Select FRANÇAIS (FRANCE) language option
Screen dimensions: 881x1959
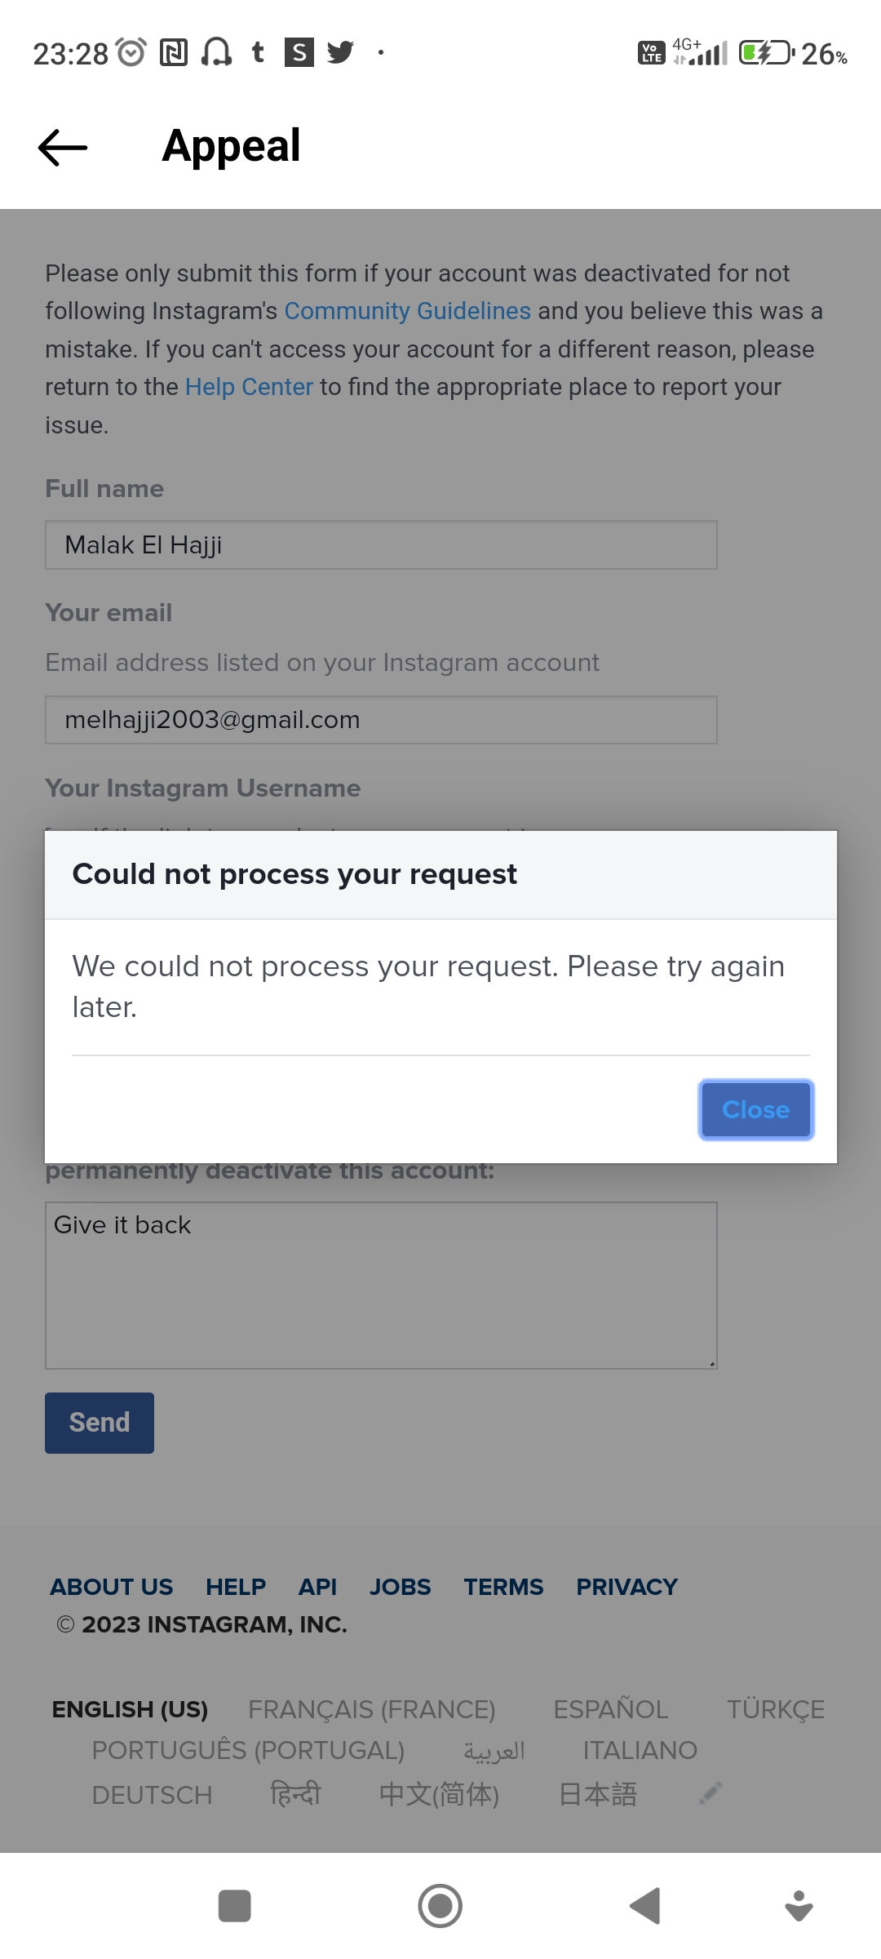tap(372, 1708)
